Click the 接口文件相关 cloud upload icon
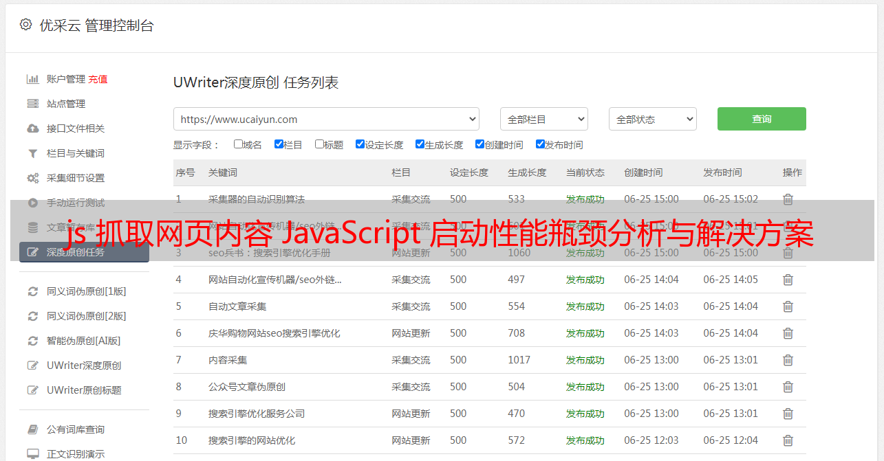Viewport: 884px width, 461px height. [32, 128]
